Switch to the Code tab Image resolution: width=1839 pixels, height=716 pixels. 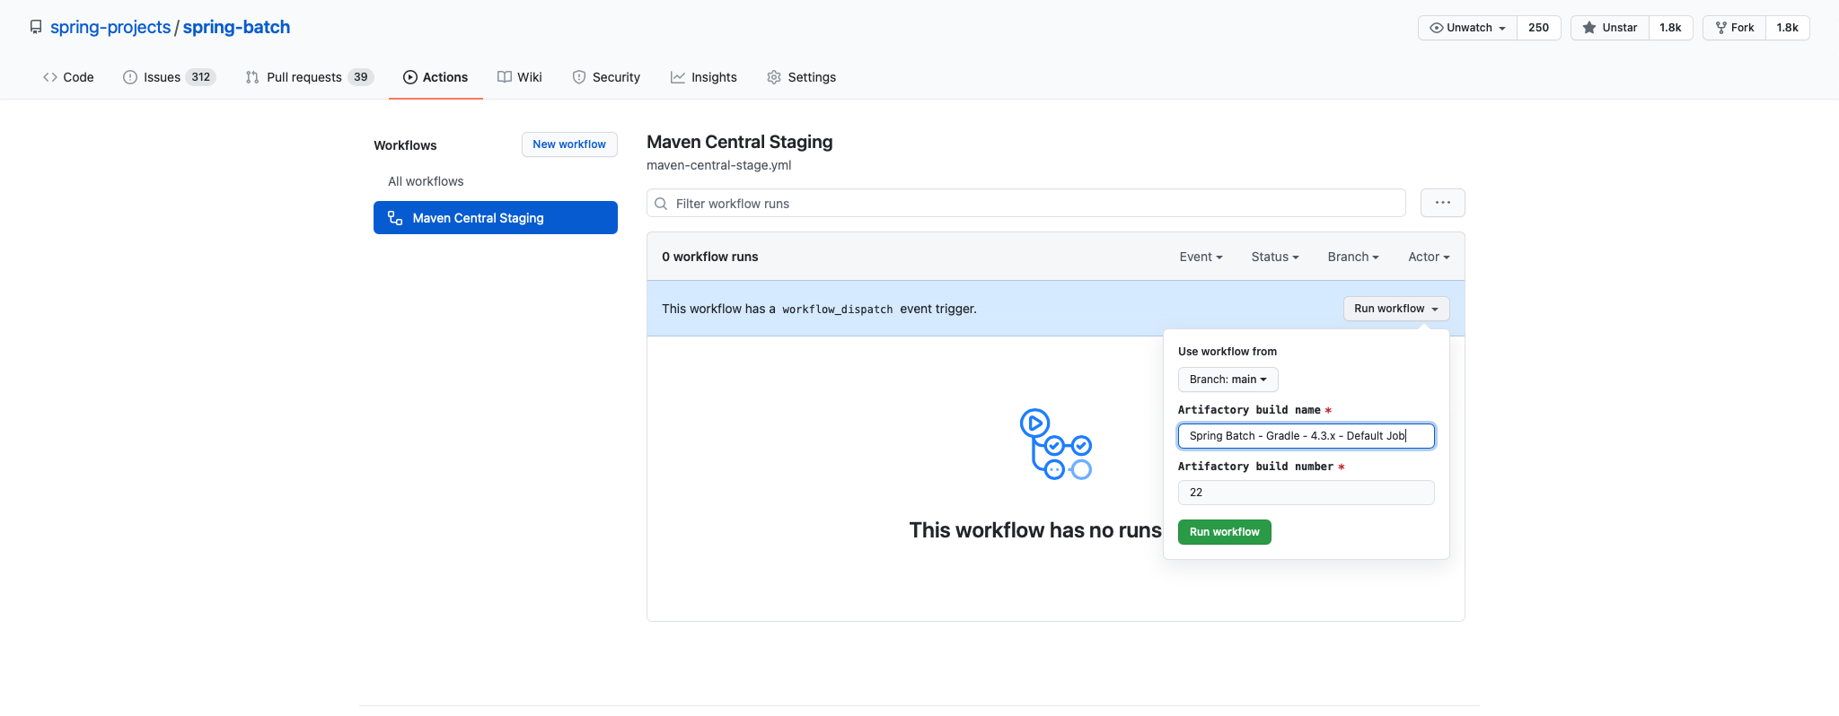point(68,77)
